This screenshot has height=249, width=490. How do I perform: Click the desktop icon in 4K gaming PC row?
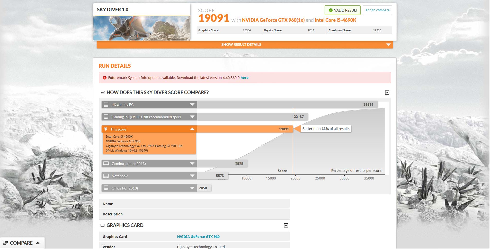[106, 104]
